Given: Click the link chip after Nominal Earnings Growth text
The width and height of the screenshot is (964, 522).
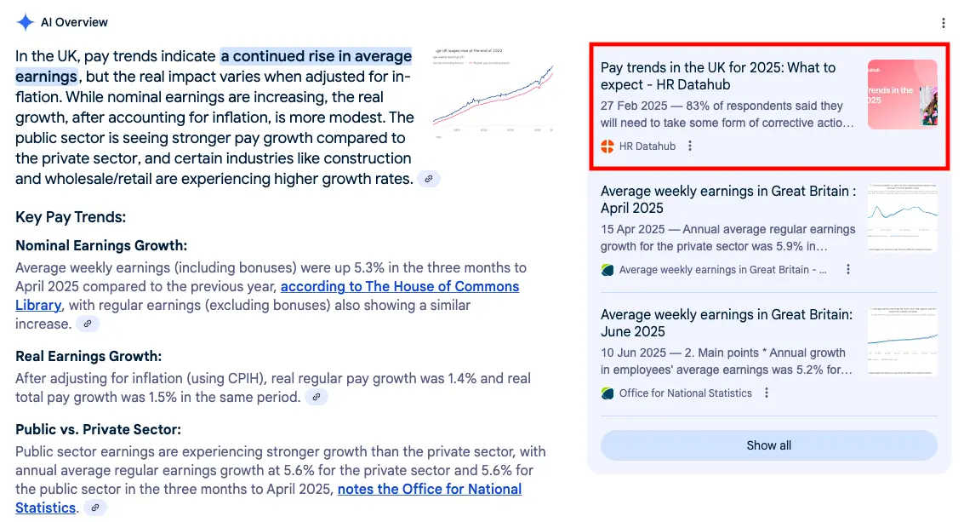Looking at the screenshot, I should [x=88, y=324].
